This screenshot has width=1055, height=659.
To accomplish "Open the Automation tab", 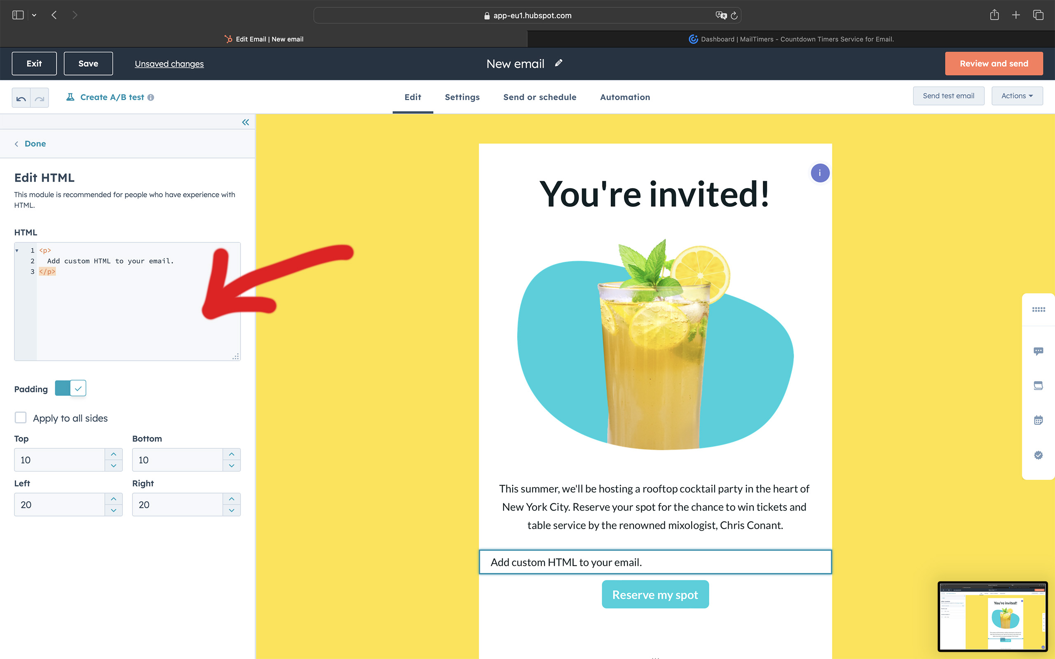I will 625,97.
